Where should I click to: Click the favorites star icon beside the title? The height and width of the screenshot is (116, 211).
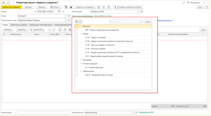pos(13,2)
